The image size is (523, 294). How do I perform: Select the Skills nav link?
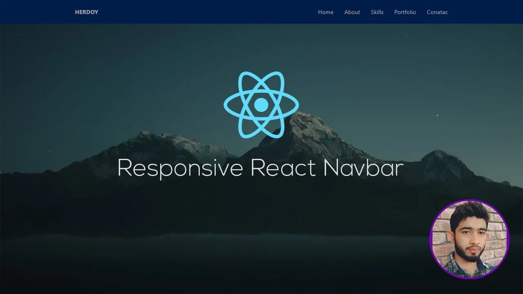pyautogui.click(x=377, y=12)
